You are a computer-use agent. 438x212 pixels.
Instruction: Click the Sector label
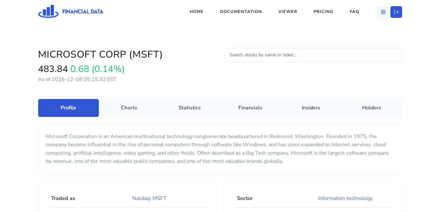coord(245,198)
